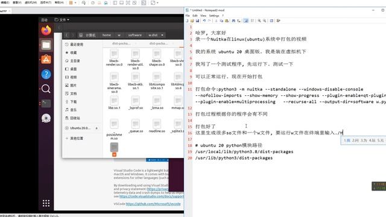Click the VMware revert snapshot icon
The image size is (386, 217).
click(x=99, y=3)
